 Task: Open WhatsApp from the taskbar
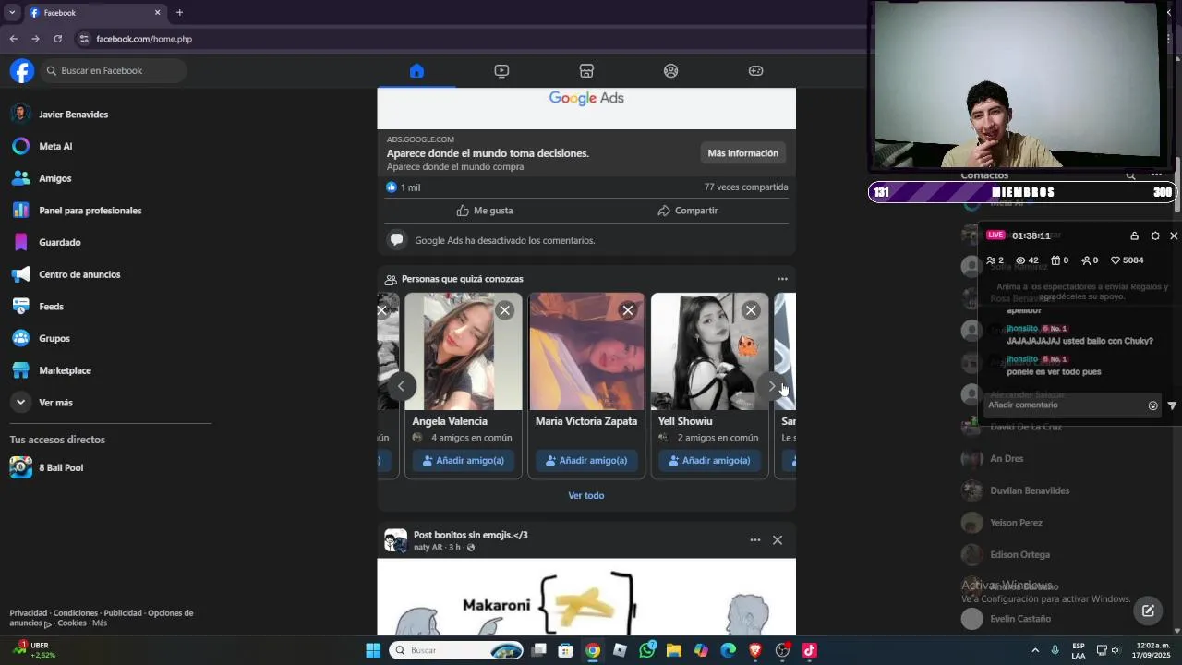tap(647, 651)
